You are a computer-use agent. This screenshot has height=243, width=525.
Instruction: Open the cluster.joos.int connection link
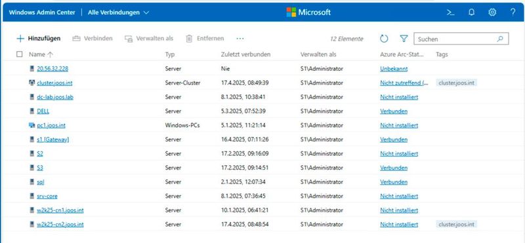54,83
